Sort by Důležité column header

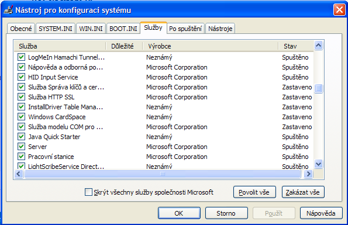pos(124,46)
